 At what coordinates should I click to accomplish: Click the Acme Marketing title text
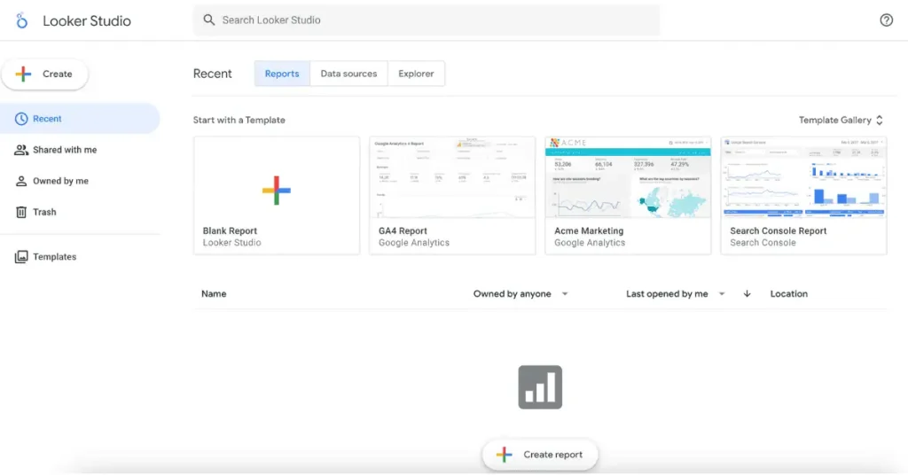[x=589, y=230]
